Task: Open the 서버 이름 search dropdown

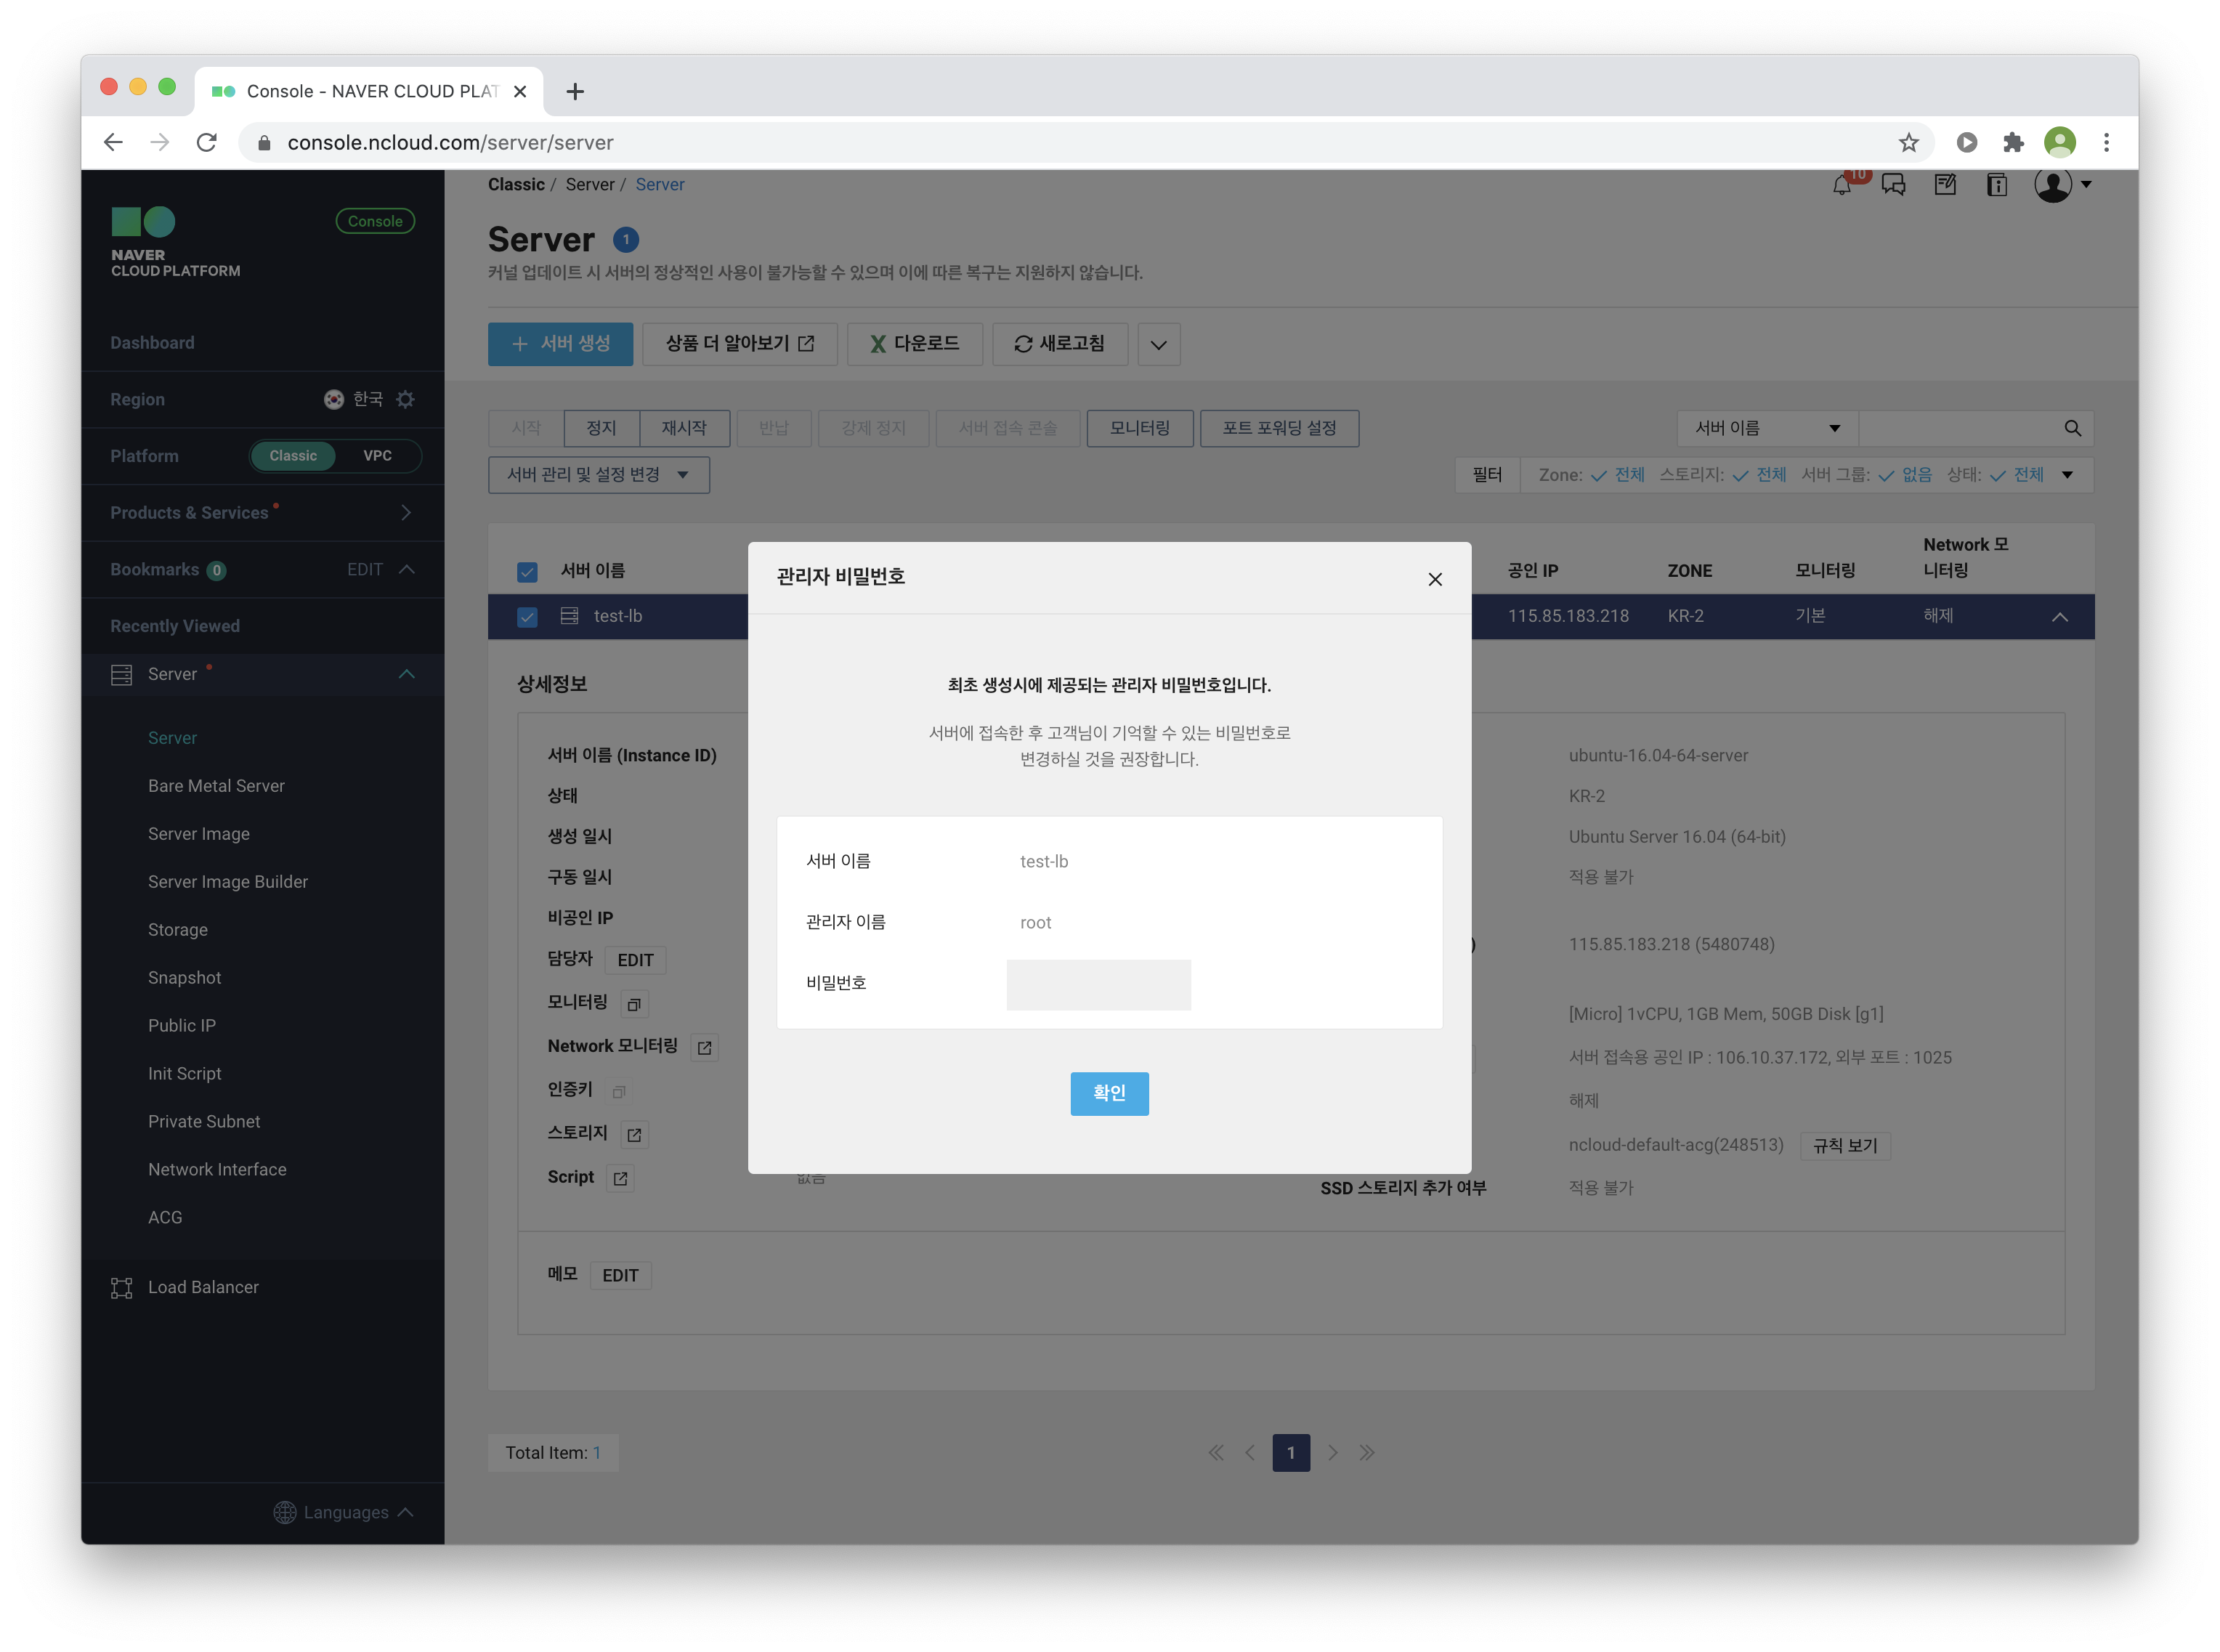Action: click(1766, 428)
